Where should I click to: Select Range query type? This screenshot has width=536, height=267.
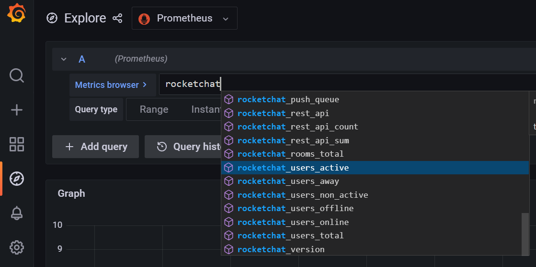(x=154, y=109)
